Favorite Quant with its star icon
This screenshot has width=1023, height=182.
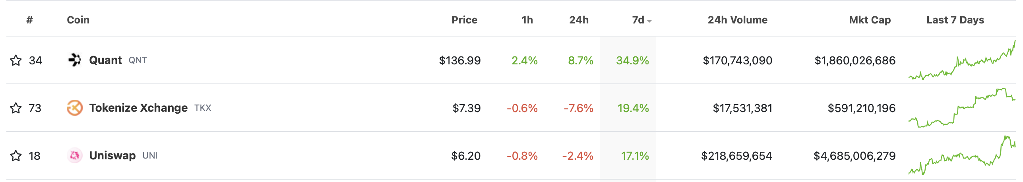pyautogui.click(x=16, y=60)
